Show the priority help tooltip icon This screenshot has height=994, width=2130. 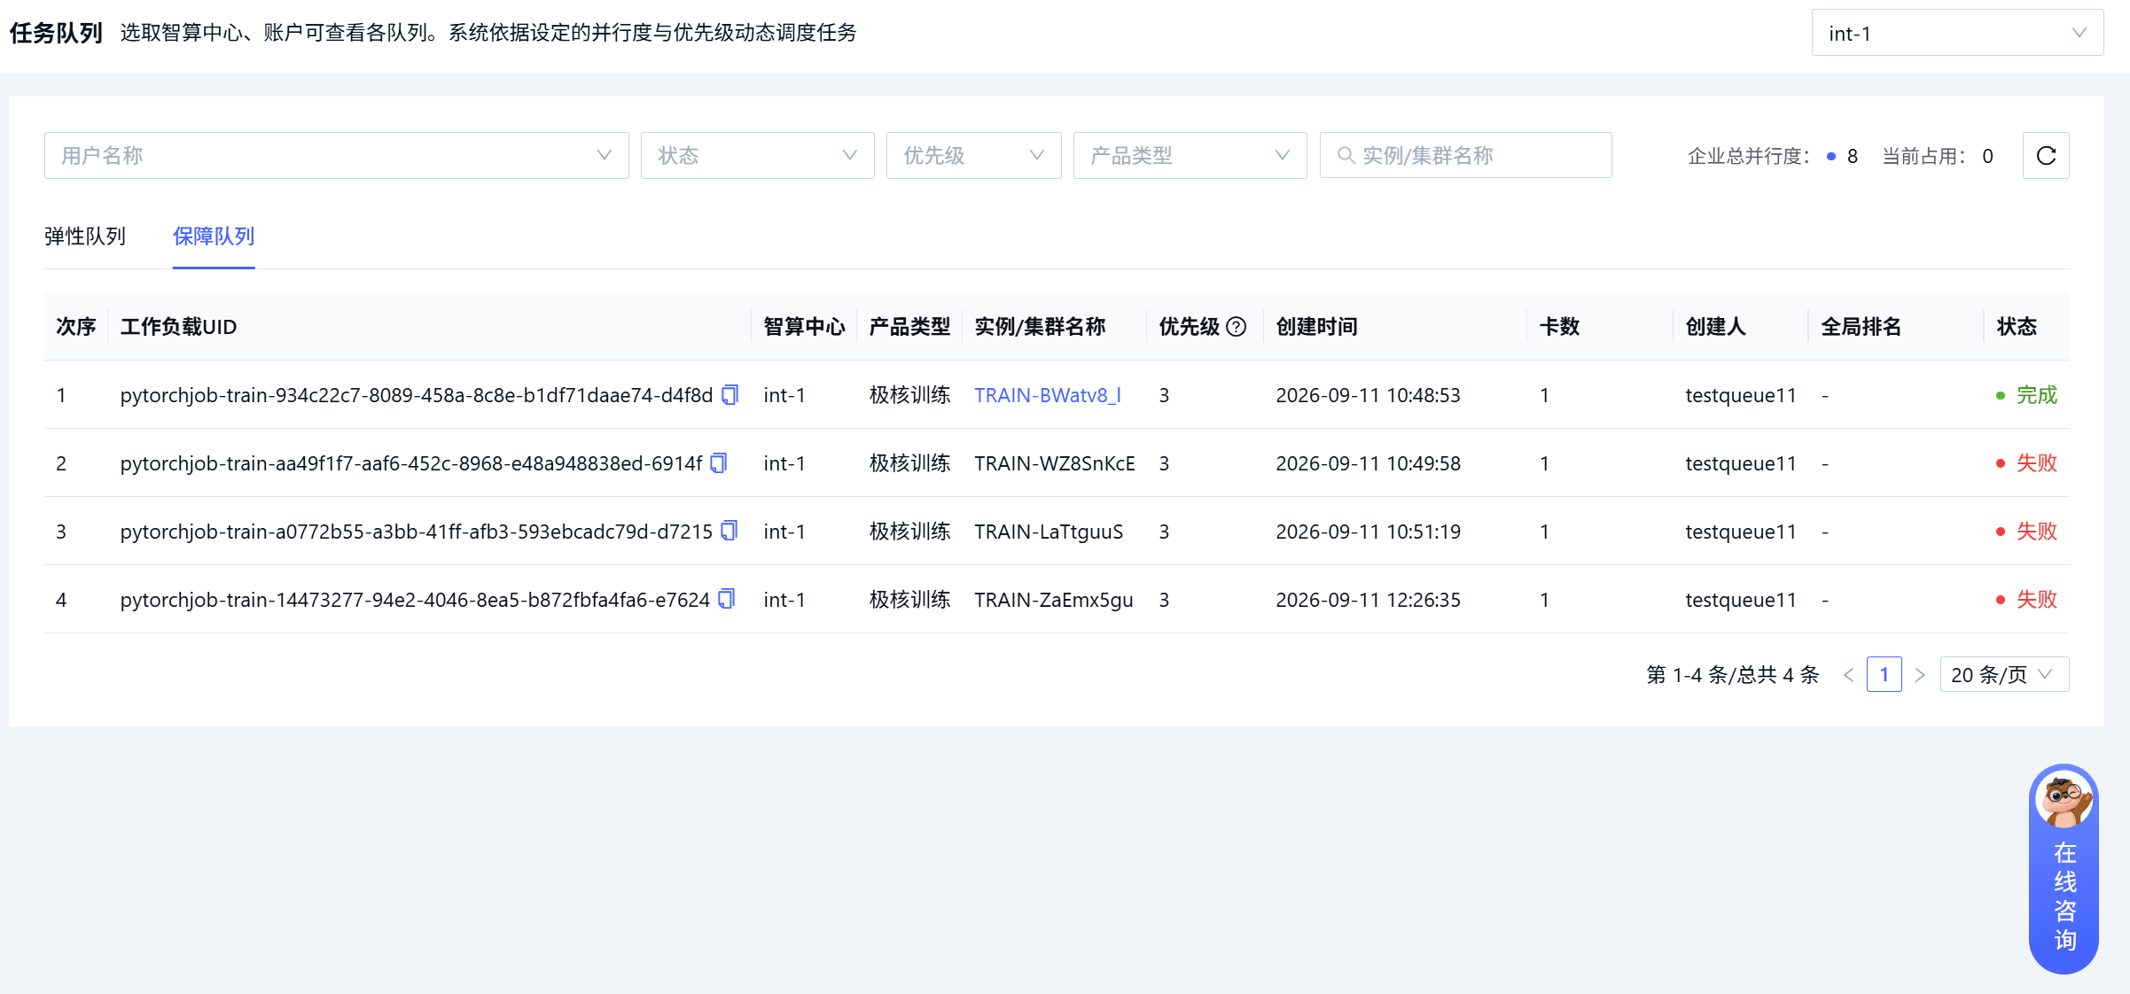(1237, 327)
